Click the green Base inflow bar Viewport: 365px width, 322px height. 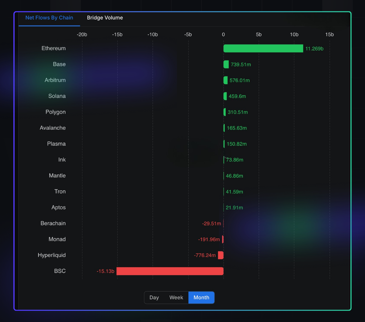[x=226, y=64]
